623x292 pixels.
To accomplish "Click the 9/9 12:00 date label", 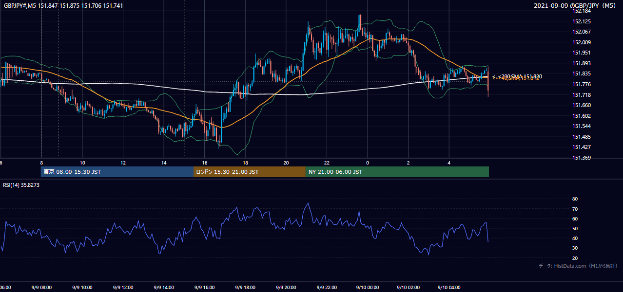I will (123, 288).
